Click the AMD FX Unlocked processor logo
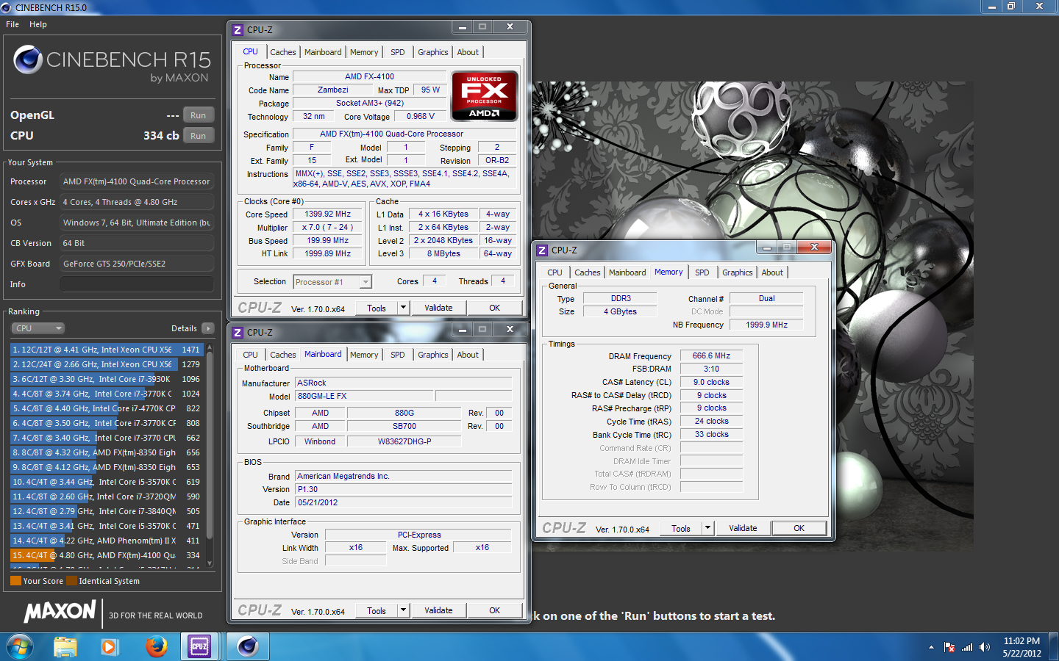Screen dimensions: 1059x661 tap(484, 95)
